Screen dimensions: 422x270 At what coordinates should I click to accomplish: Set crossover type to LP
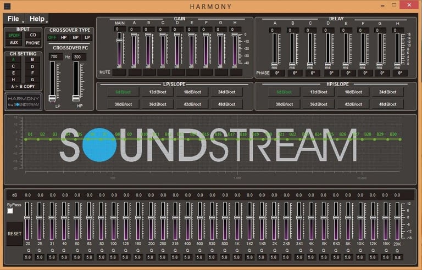87,37
